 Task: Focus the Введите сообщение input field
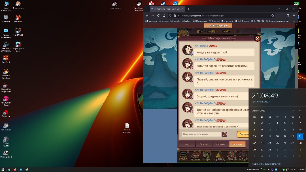click(202, 134)
